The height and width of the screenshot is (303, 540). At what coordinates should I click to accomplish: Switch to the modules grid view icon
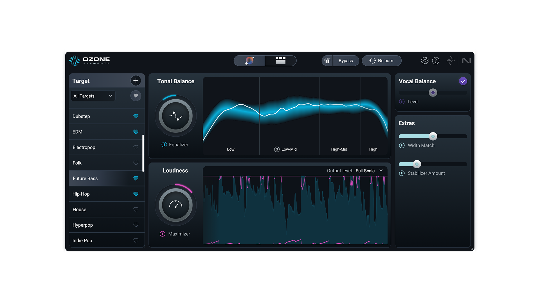click(x=280, y=61)
